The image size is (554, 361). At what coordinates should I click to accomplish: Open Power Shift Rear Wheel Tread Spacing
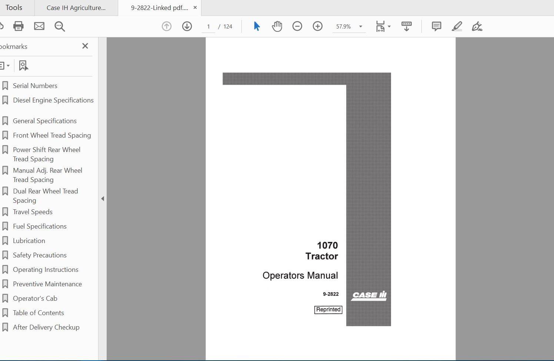pyautogui.click(x=47, y=154)
